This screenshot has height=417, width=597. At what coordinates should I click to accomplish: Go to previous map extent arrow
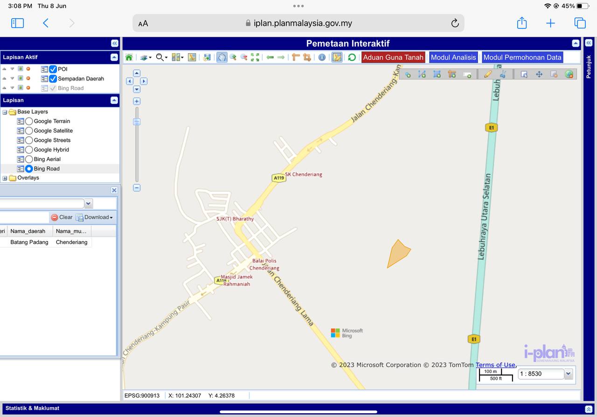pyautogui.click(x=270, y=57)
